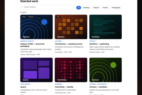Open the Quarry project title
The height and width of the screenshot is (95, 142).
pyautogui.click(x=23, y=87)
